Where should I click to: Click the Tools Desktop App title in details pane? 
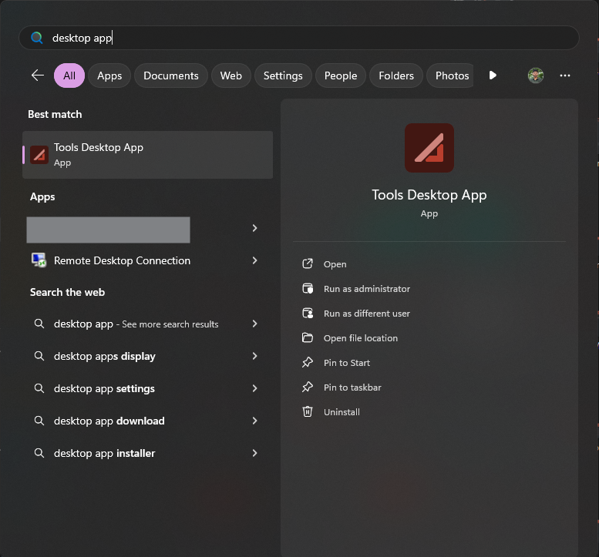tap(429, 195)
